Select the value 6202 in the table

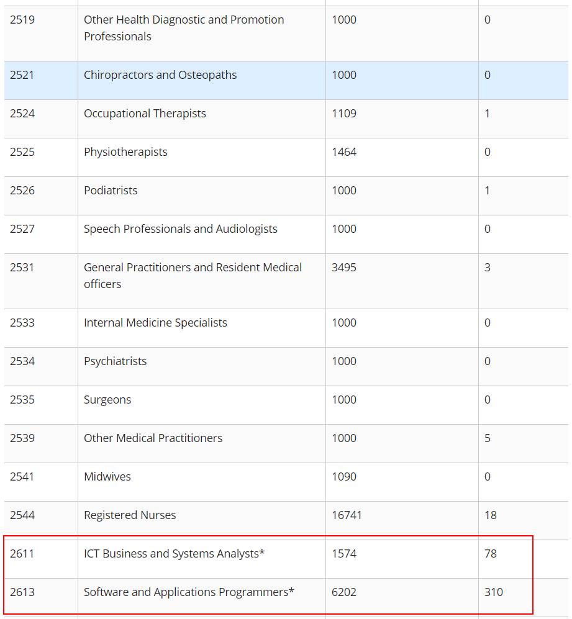tap(344, 592)
